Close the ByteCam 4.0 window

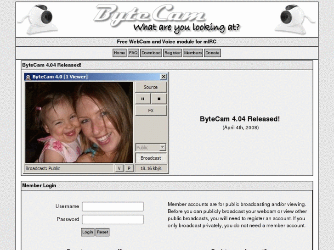[164, 77]
